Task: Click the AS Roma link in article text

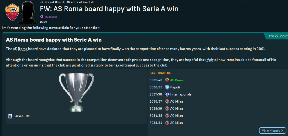Action: (x=20, y=49)
